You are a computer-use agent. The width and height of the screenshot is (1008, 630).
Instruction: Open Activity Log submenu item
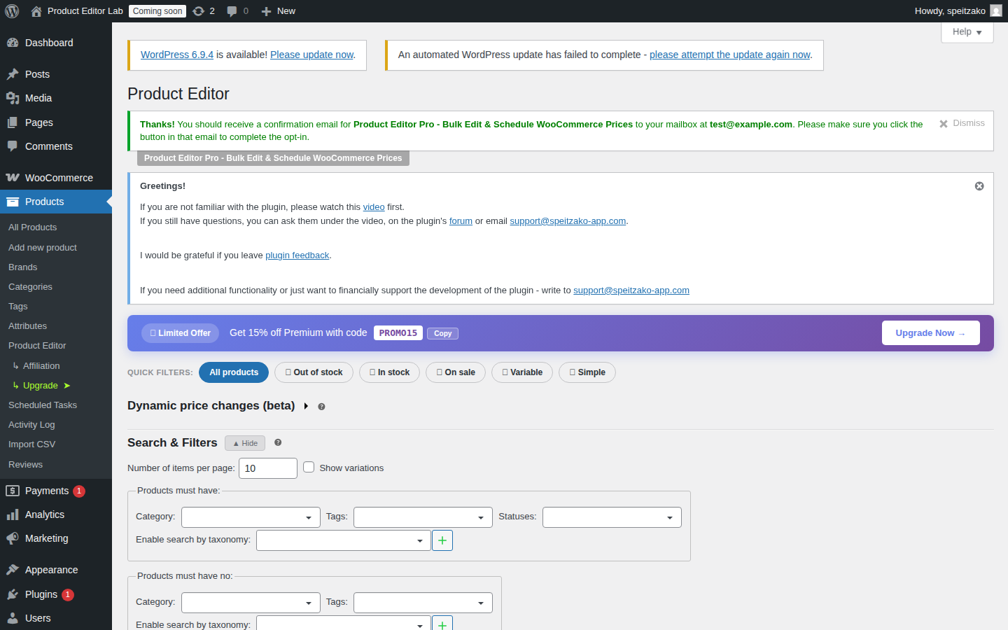point(31,425)
